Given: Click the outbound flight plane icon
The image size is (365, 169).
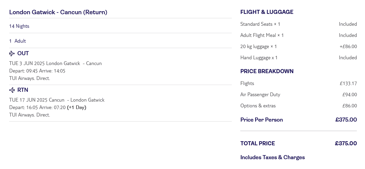Looking at the screenshot, I should coord(12,54).
